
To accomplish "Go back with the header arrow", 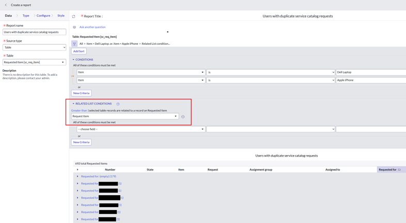I will click(x=6, y=5).
